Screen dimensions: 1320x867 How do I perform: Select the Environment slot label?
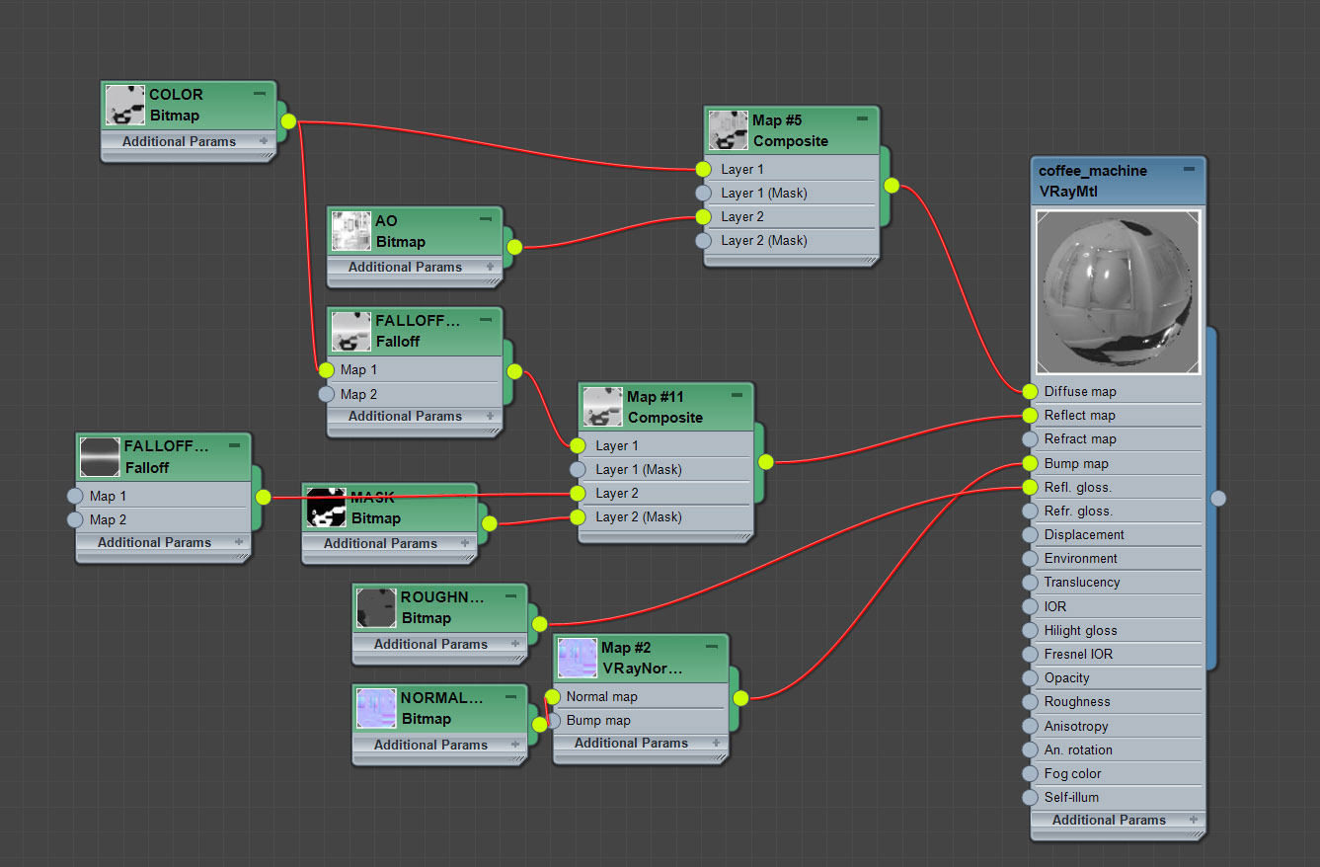point(1081,558)
